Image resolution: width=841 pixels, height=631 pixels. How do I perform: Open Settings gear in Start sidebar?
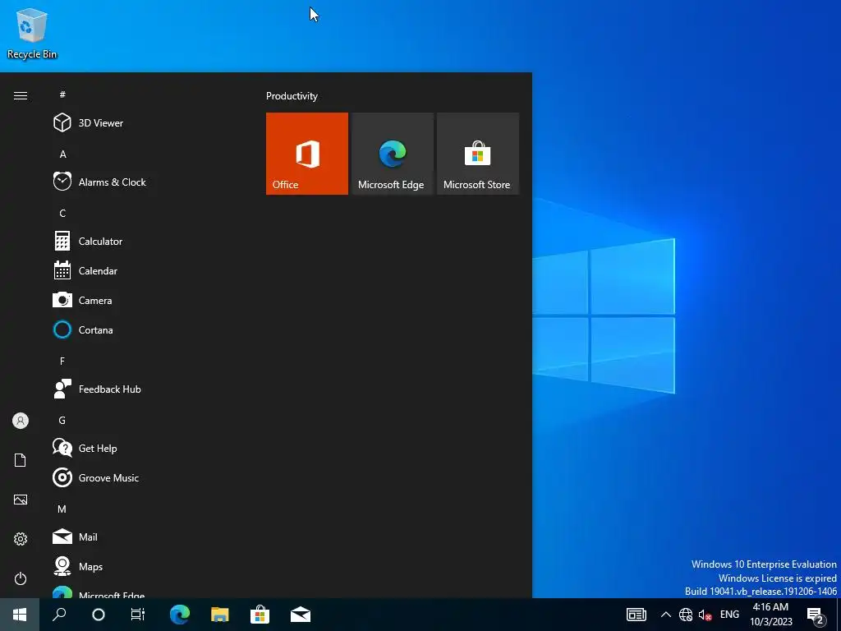21,539
